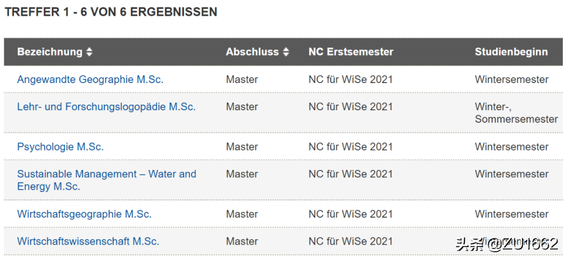The height and width of the screenshot is (260, 566).
Task: Click the TREFFER 1 - 6 VON 6 ERGEBNISSEN heading
Action: tap(111, 12)
